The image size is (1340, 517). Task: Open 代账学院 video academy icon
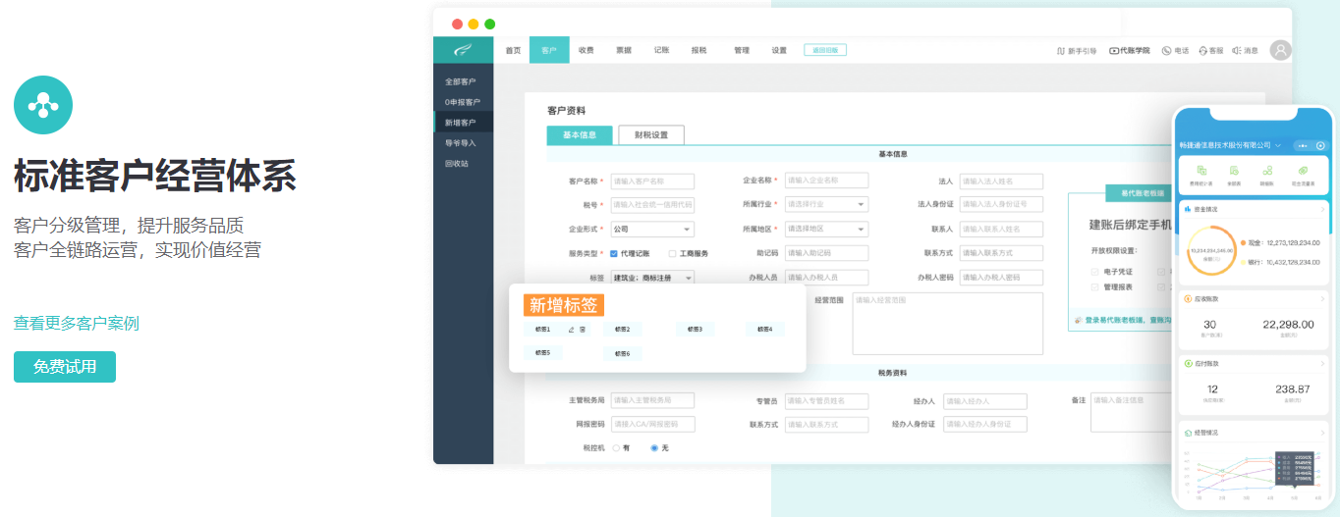pos(1114,51)
